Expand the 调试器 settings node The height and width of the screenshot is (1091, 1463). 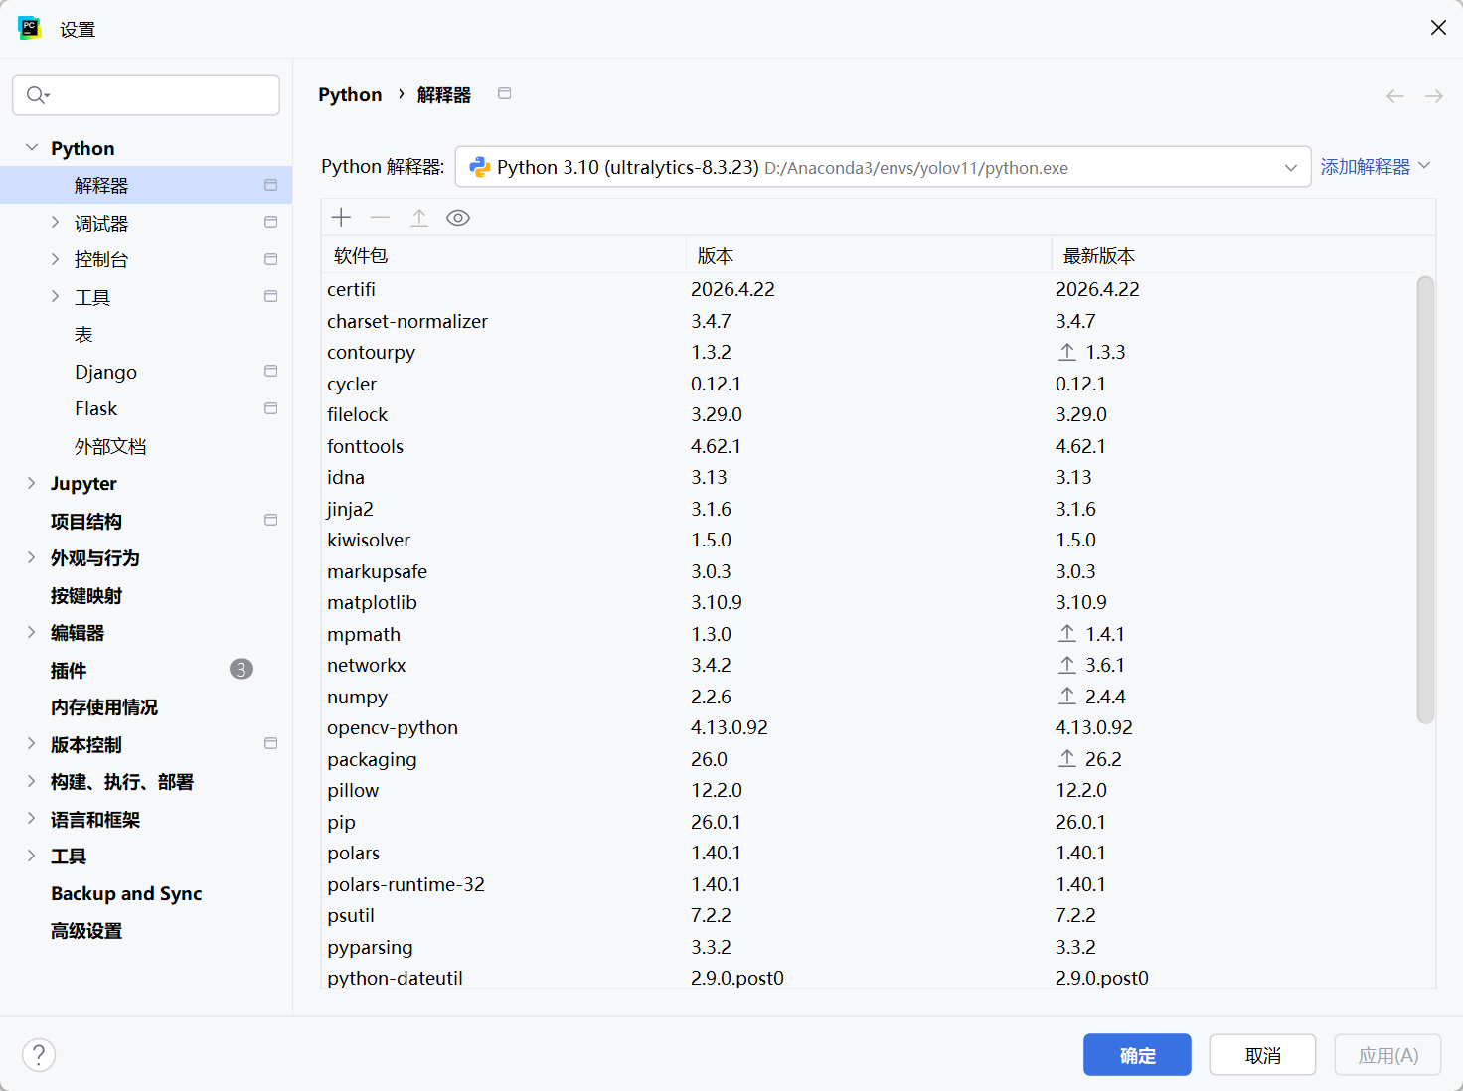[x=56, y=223]
